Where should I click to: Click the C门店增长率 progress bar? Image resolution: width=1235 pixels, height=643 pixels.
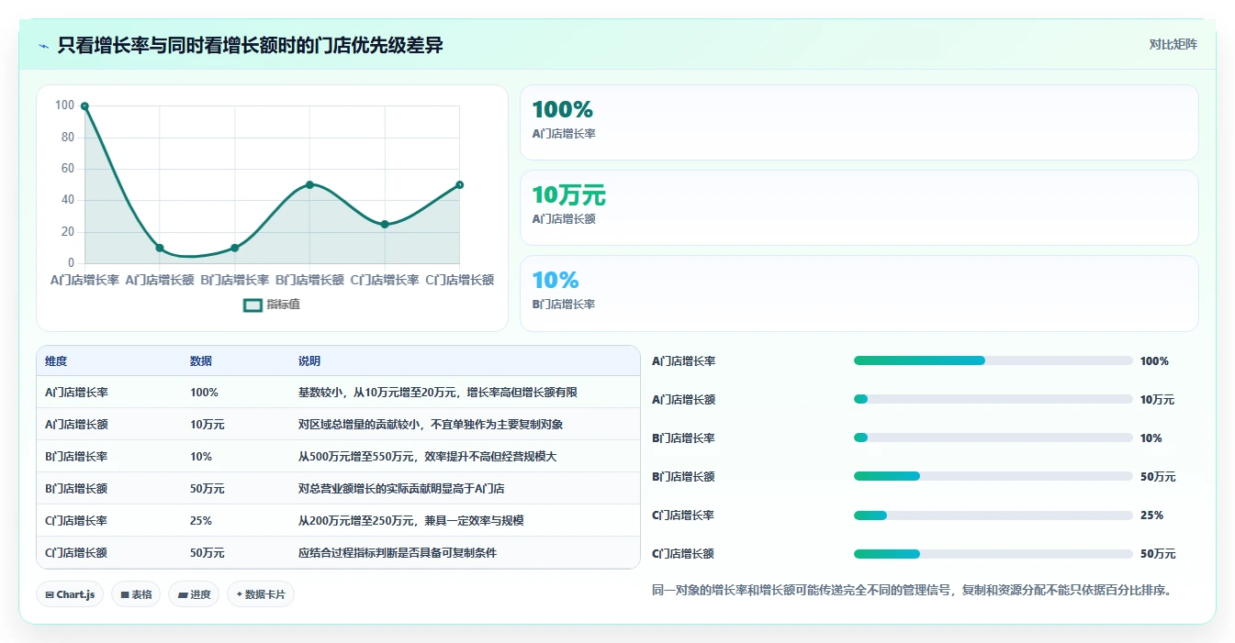pyautogui.click(x=994, y=515)
